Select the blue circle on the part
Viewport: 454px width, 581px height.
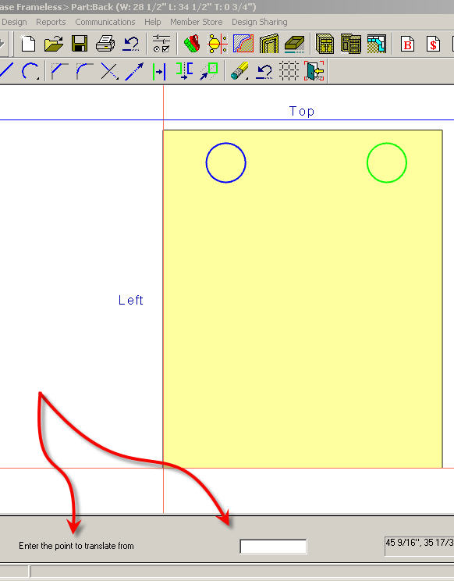point(225,162)
